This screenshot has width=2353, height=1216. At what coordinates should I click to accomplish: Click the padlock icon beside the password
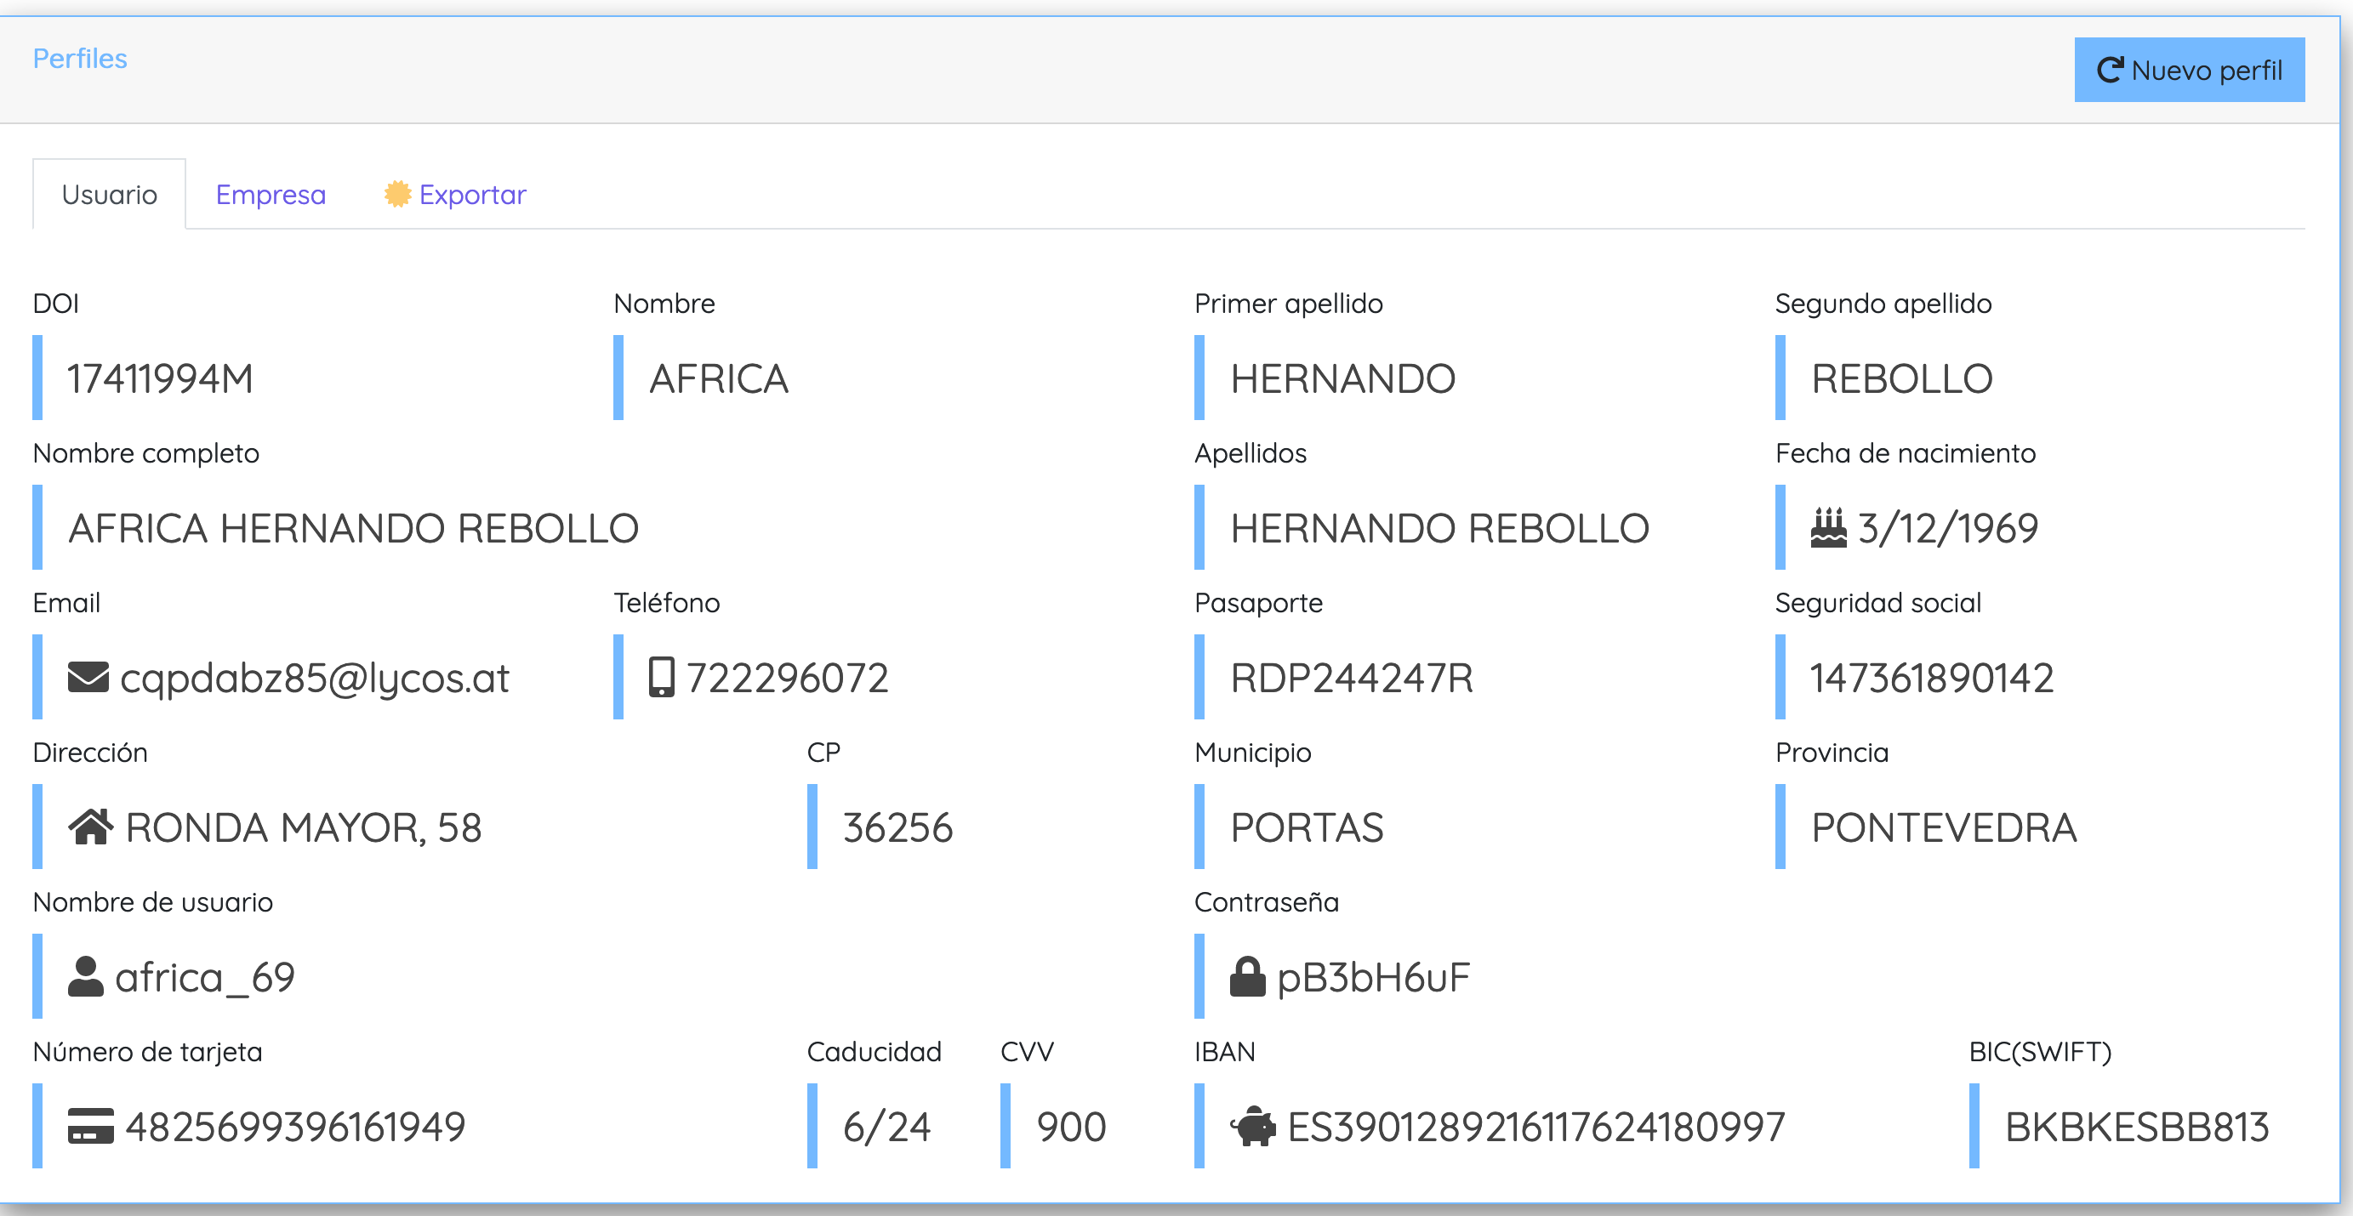click(x=1247, y=977)
